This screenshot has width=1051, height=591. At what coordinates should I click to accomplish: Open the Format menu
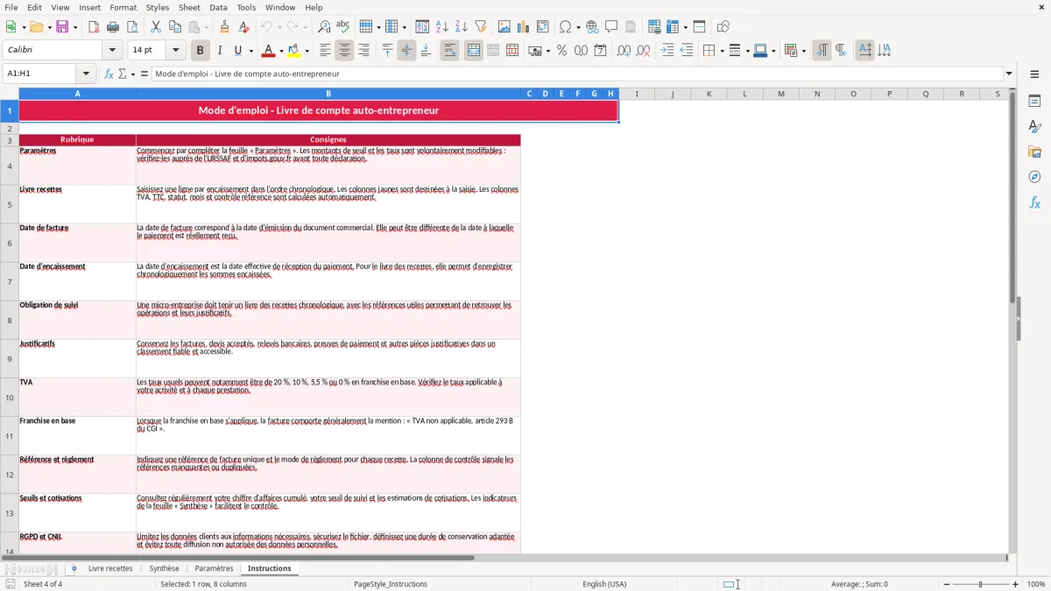pos(123,7)
